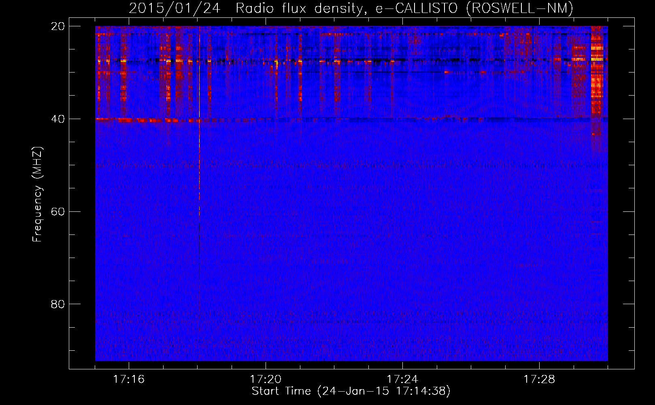The width and height of the screenshot is (655, 405).
Task: Click 'ROSWELL-NM' station name in title
Action: coord(520,8)
